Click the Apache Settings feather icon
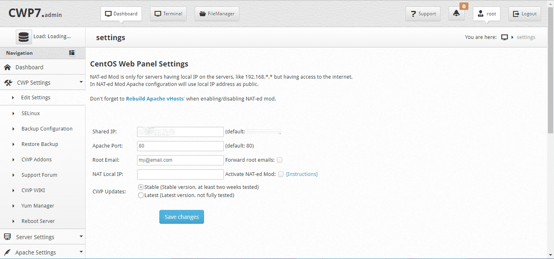The width and height of the screenshot is (554, 259). (7, 253)
